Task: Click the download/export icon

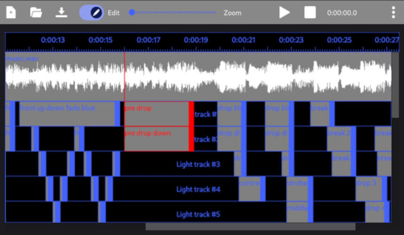Action: (x=61, y=13)
